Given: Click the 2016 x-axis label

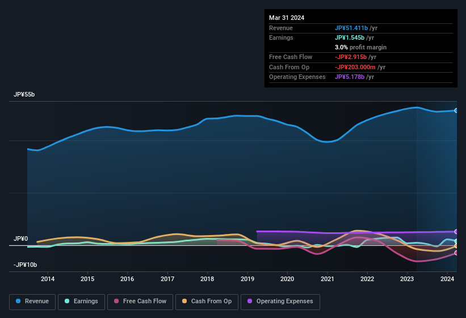Looking at the screenshot, I should point(127,279).
